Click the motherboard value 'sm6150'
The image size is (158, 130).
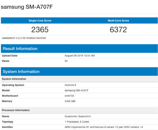point(69,96)
